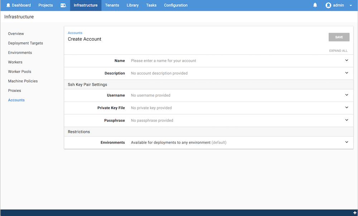The width and height of the screenshot is (358, 216).
Task: Open Worker Pools in the sidebar
Action: (20, 71)
